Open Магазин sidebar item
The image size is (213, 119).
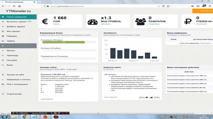click(x=18, y=51)
